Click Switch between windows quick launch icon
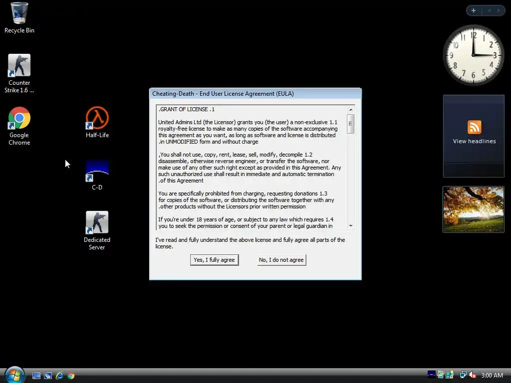The image size is (511, 383). click(47, 376)
